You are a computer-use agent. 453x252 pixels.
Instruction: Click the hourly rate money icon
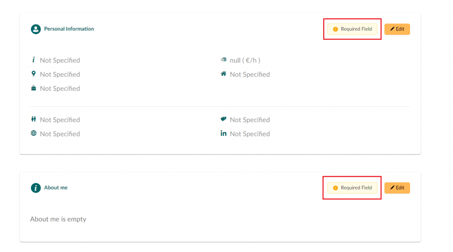click(223, 60)
